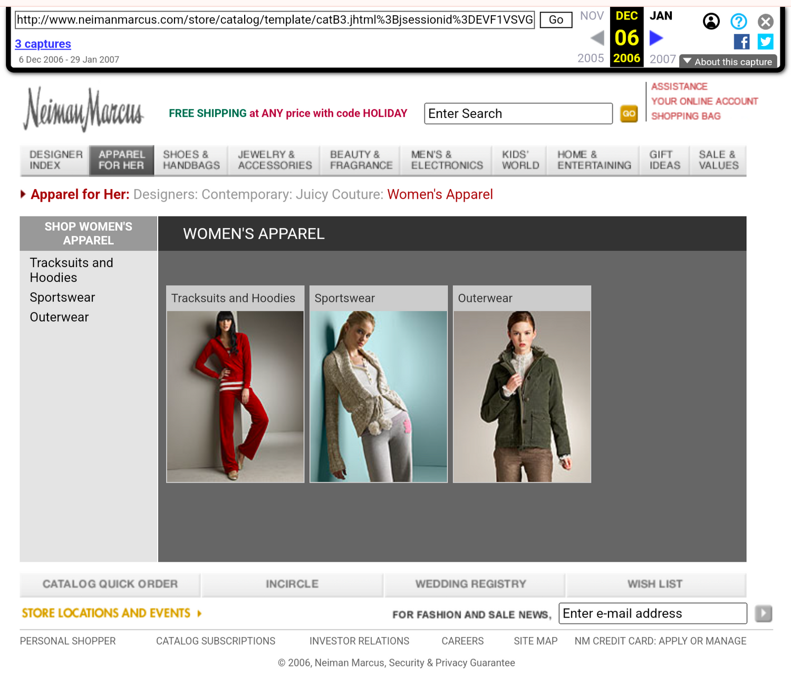Click the Neiman Marcus logo

[x=83, y=110]
